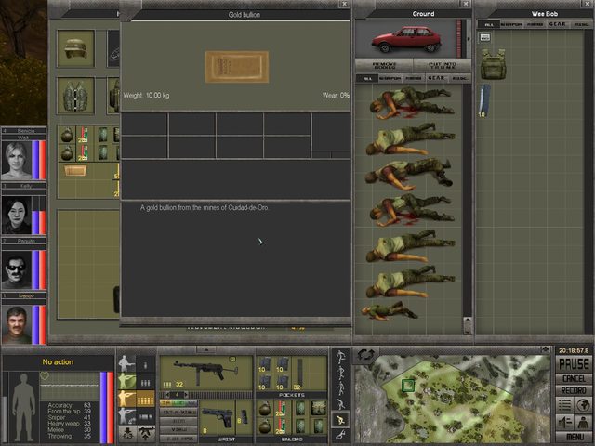Click top-left 10-round ammo in pockets

tap(264, 365)
